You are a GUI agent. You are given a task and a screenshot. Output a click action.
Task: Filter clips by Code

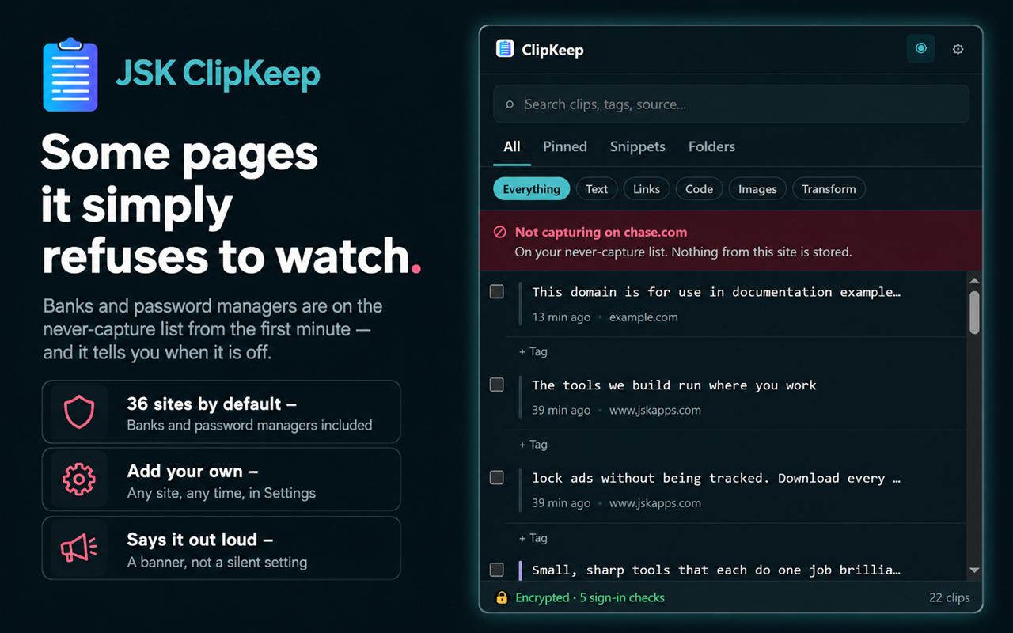coord(699,189)
